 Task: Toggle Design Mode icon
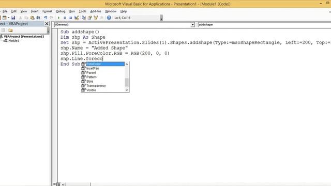[x=77, y=18]
